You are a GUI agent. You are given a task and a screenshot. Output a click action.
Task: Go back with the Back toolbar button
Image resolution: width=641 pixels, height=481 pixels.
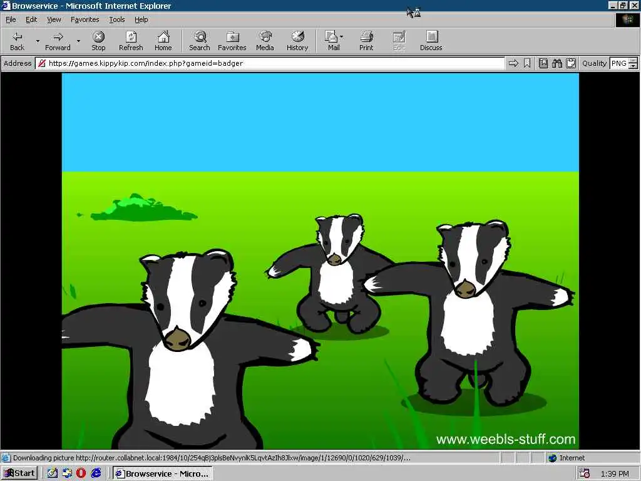pyautogui.click(x=17, y=41)
